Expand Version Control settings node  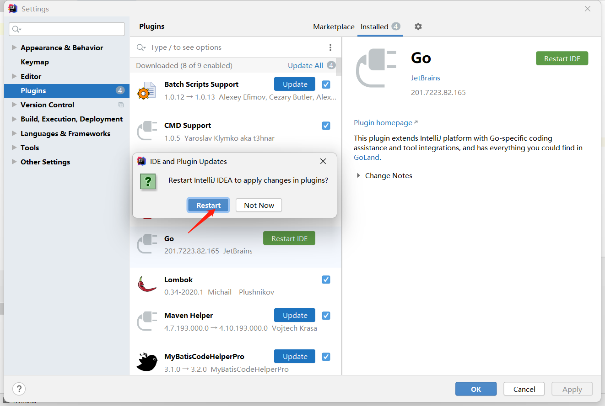point(14,105)
